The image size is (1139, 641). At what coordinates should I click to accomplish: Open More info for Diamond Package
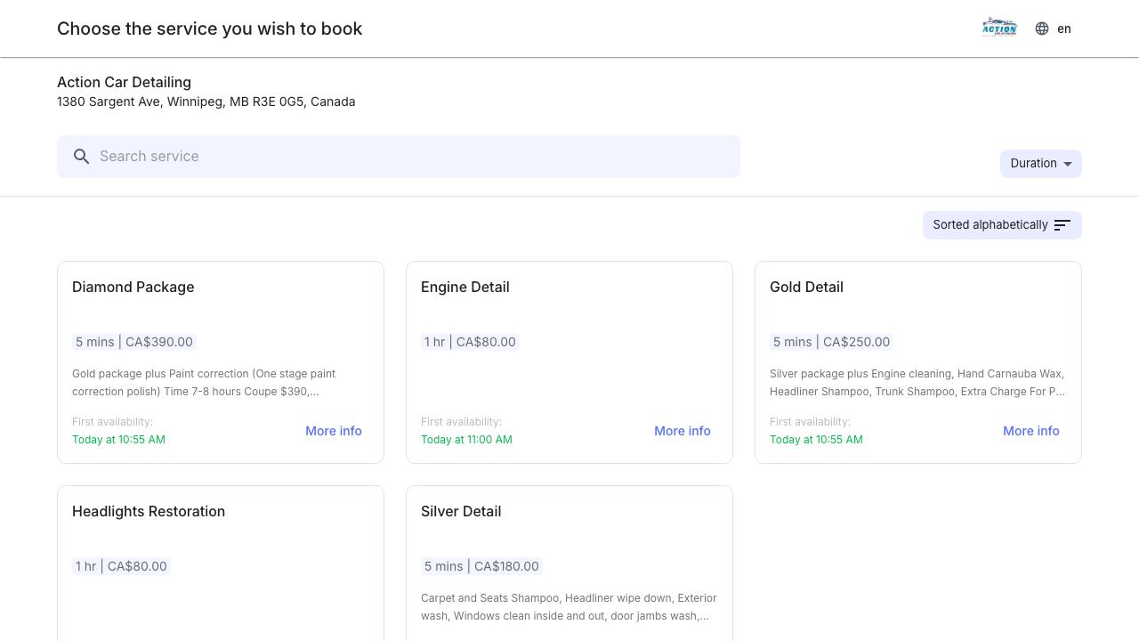coord(333,431)
